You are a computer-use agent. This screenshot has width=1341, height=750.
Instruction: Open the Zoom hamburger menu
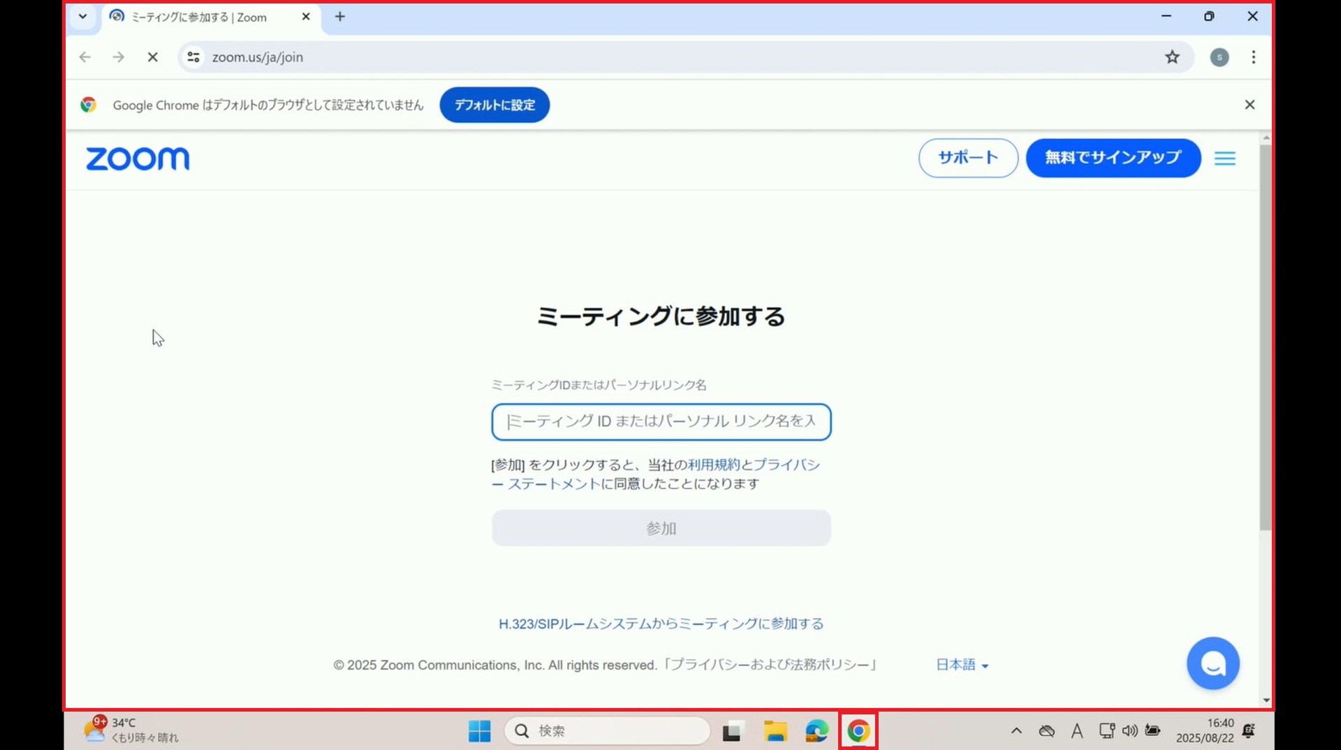(x=1224, y=159)
